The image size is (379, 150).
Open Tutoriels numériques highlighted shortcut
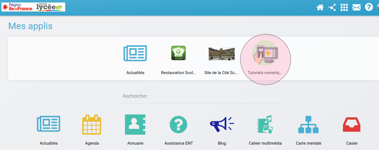pos(265,54)
